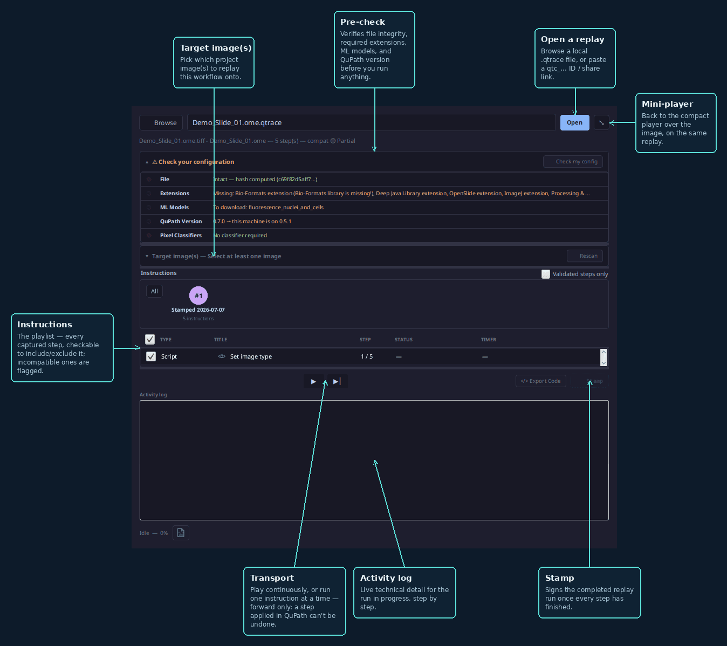
Task: Click the 'Script' type cell
Action: point(169,356)
